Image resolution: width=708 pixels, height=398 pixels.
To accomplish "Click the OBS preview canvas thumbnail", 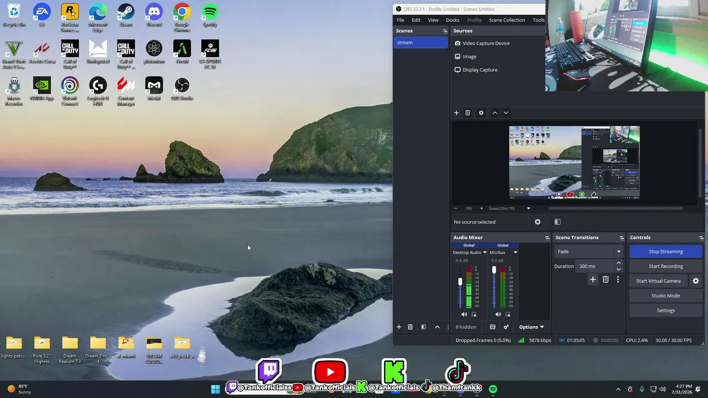I will click(x=574, y=163).
